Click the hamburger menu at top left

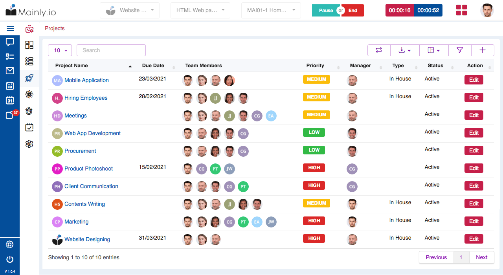[x=10, y=28]
